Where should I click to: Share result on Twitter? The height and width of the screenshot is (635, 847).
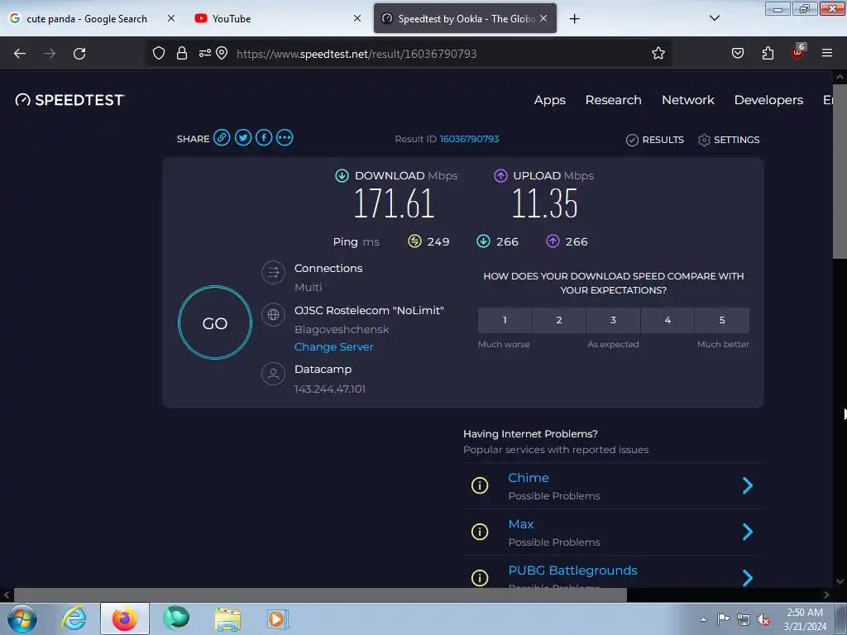point(243,138)
